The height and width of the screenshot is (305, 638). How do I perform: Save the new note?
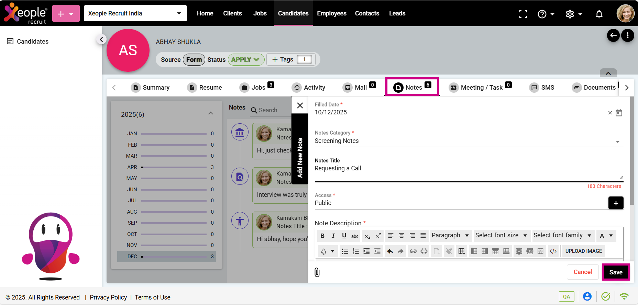616,272
